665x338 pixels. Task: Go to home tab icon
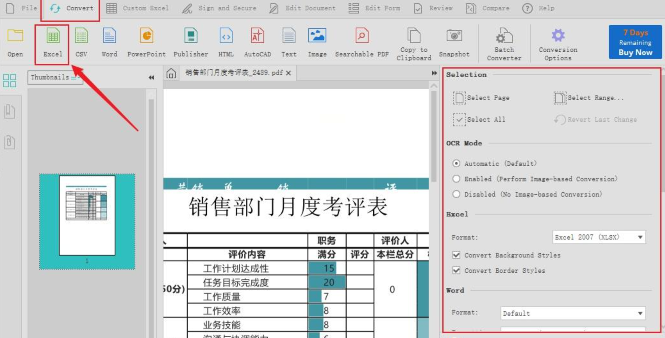(x=171, y=74)
